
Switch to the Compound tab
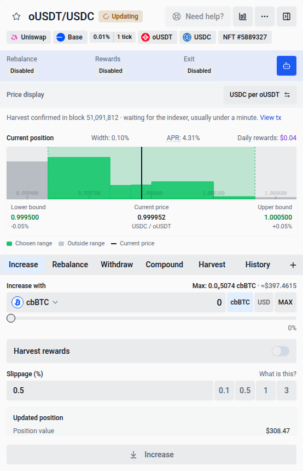click(x=165, y=265)
